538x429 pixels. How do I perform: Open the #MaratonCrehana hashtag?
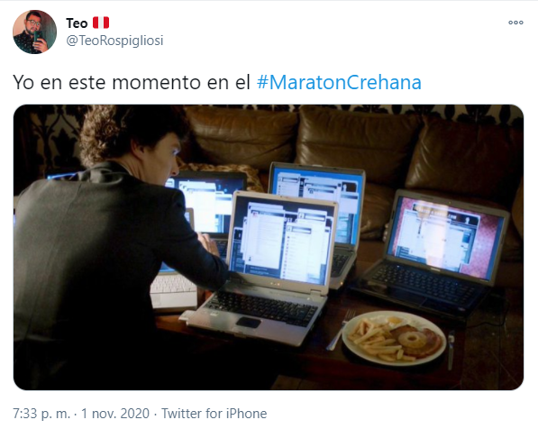tap(339, 82)
